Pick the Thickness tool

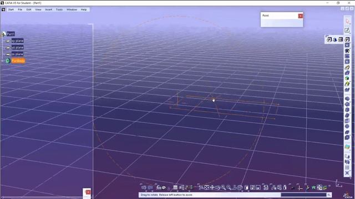point(347,121)
